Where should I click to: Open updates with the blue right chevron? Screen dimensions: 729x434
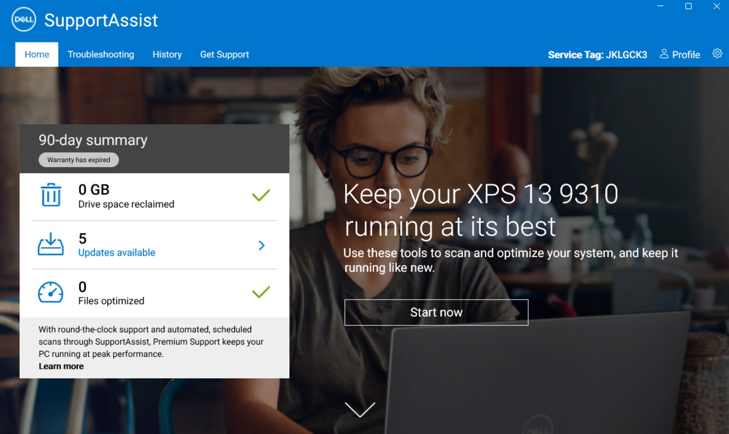262,245
